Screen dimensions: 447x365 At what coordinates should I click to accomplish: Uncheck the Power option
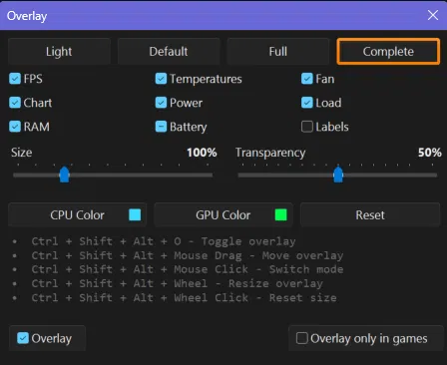[161, 103]
